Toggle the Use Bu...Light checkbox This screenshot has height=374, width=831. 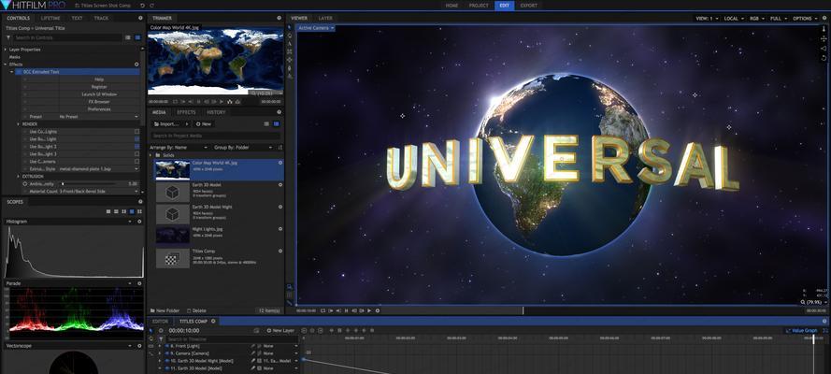pos(136,138)
